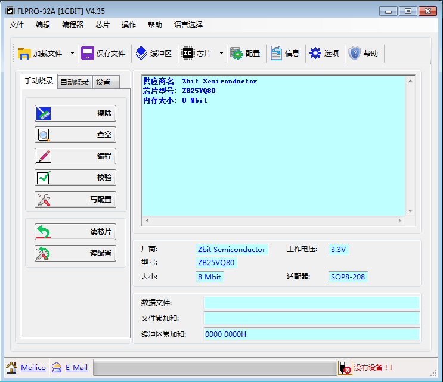The width and height of the screenshot is (443, 382).
Task: Open the 芯片 menu in the menu bar
Action: pyautogui.click(x=103, y=25)
